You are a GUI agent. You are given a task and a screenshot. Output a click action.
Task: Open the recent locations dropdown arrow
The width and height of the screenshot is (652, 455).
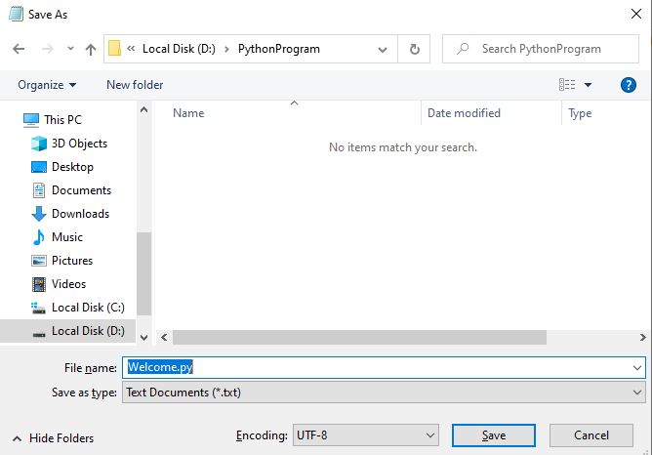click(x=70, y=49)
